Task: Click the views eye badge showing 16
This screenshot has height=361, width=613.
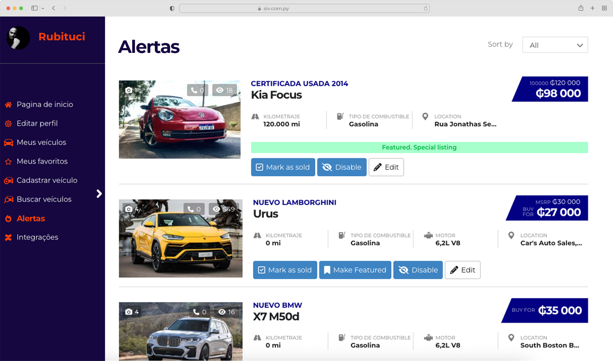Action: [226, 312]
